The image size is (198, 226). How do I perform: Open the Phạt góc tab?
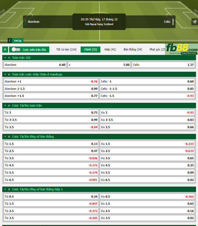[x=157, y=49]
